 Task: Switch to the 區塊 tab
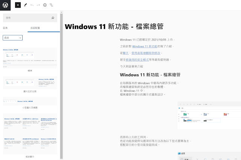(x=5, y=28)
